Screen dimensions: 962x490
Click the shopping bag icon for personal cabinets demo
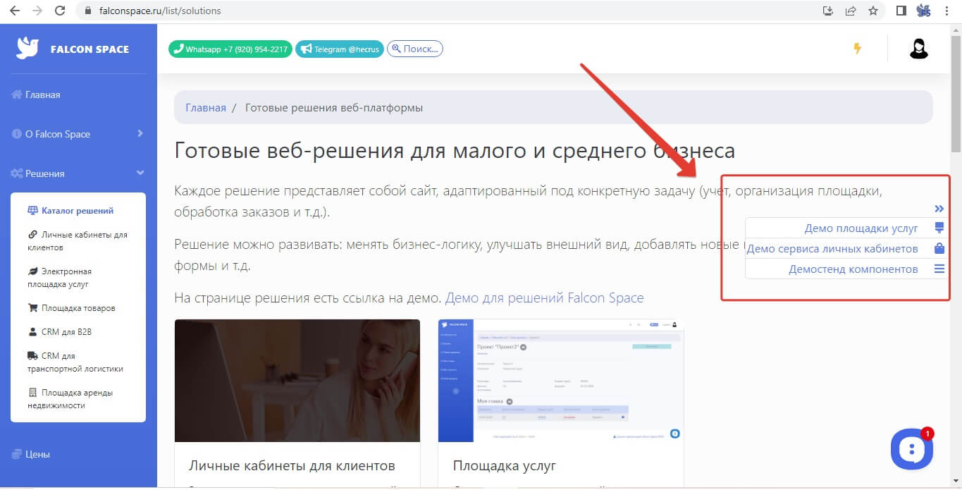939,249
